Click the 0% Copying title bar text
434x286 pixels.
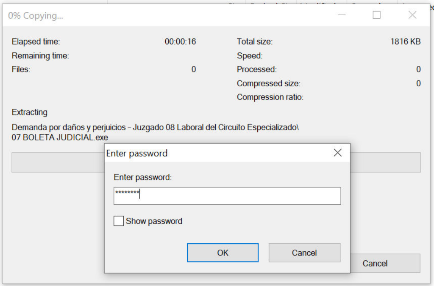click(36, 16)
